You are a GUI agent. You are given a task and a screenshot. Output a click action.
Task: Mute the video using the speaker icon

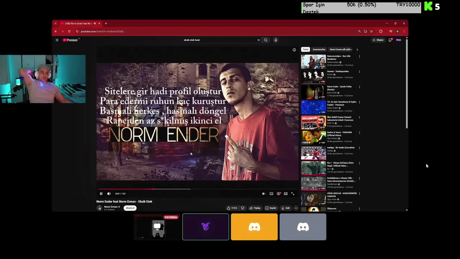pyautogui.click(x=109, y=194)
